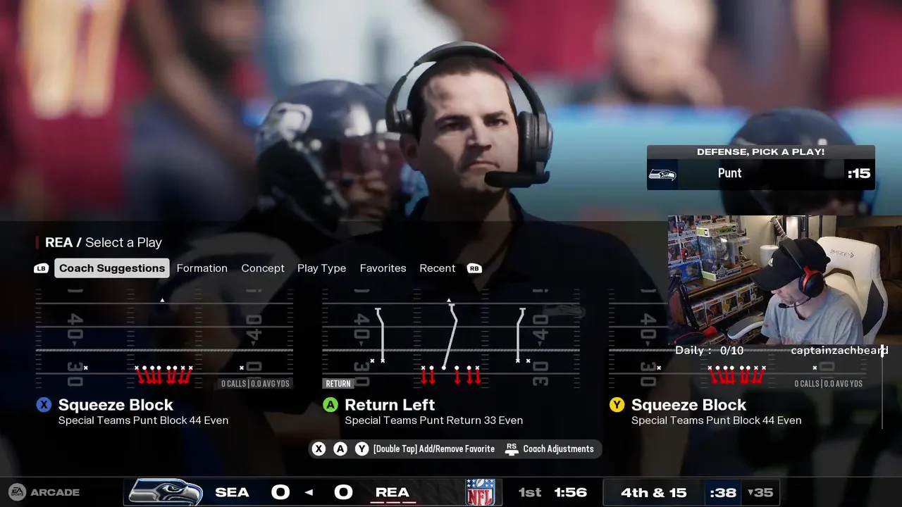Click 'Special Teams Punt Block 44 Even' under Y play
902x507 pixels.
pos(716,420)
